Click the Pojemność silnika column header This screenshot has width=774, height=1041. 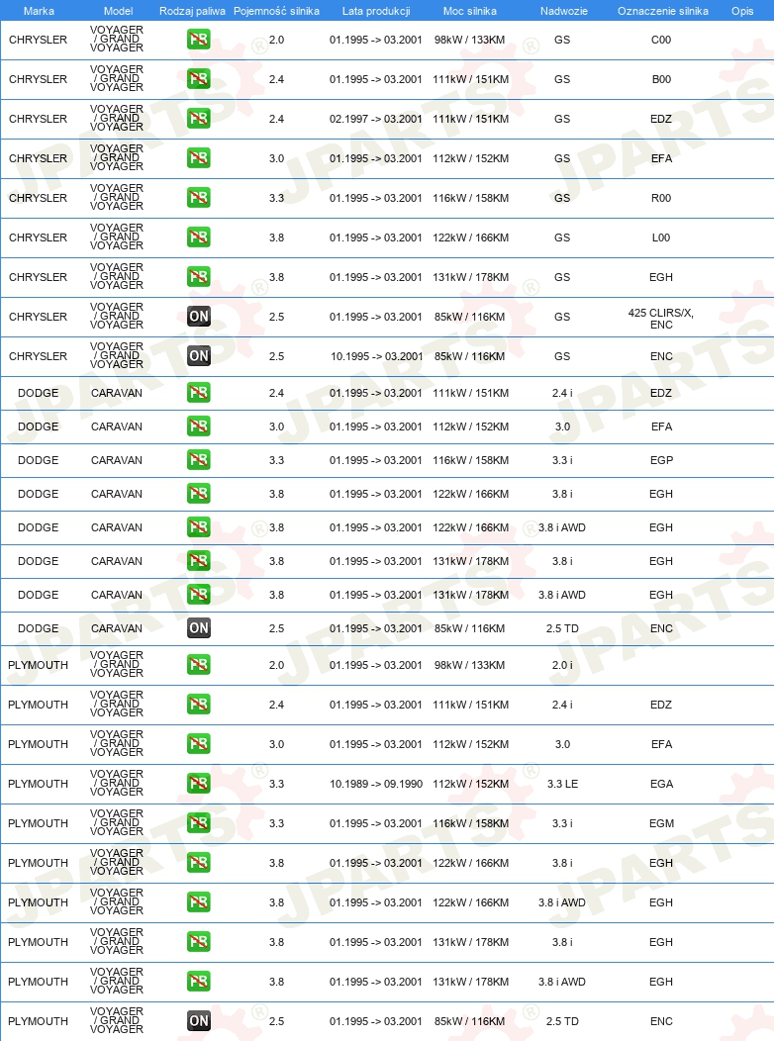[276, 11]
